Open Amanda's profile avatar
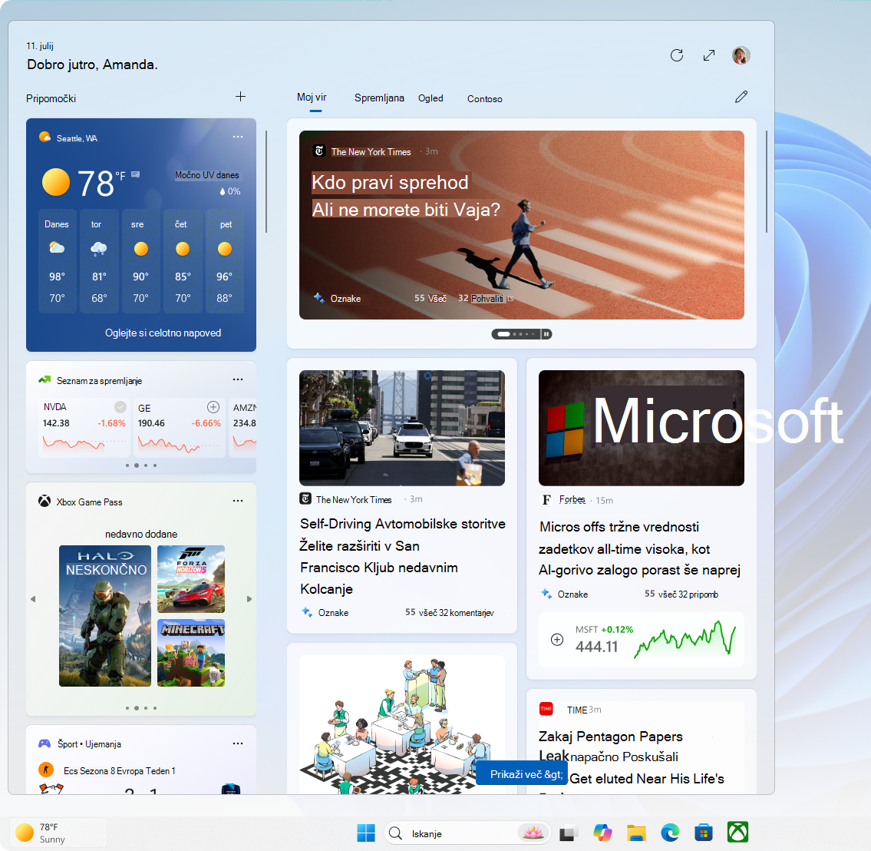This screenshot has width=871, height=851. (x=741, y=55)
